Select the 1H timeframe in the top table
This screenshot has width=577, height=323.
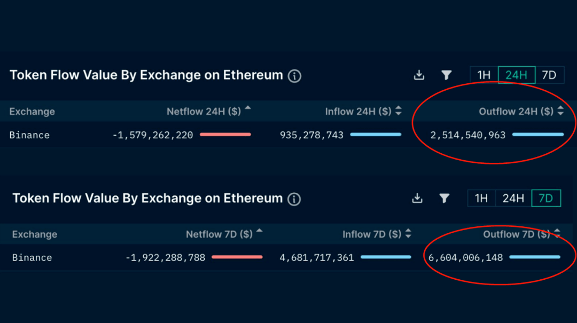[x=484, y=75]
